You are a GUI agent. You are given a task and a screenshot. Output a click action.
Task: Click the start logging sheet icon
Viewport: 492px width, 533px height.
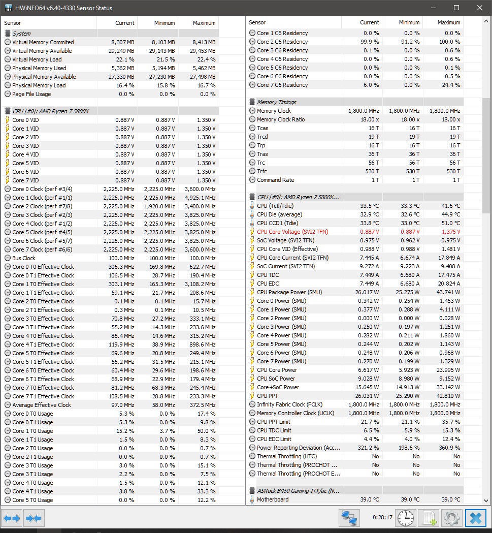[x=429, y=518]
